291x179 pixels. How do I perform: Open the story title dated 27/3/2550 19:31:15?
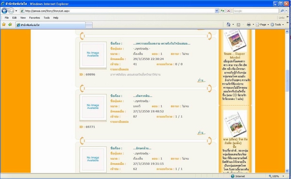pos(142,148)
